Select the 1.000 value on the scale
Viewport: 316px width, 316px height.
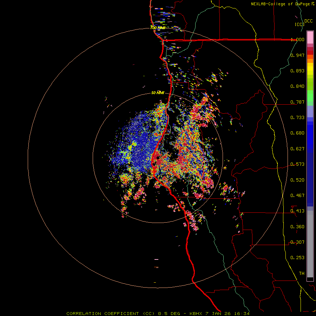[x=297, y=39]
